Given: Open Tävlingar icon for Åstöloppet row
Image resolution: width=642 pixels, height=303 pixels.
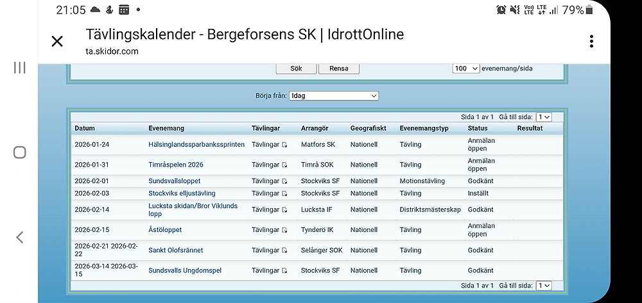Looking at the screenshot, I should click(284, 229).
